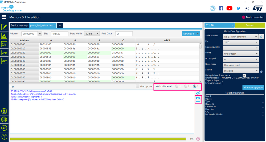Open the Help question mark icon
The image size is (266, 142).
click(4, 137)
